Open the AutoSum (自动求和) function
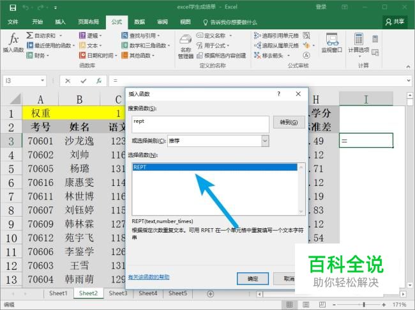Viewport: 415px width, 310px height. (44, 36)
